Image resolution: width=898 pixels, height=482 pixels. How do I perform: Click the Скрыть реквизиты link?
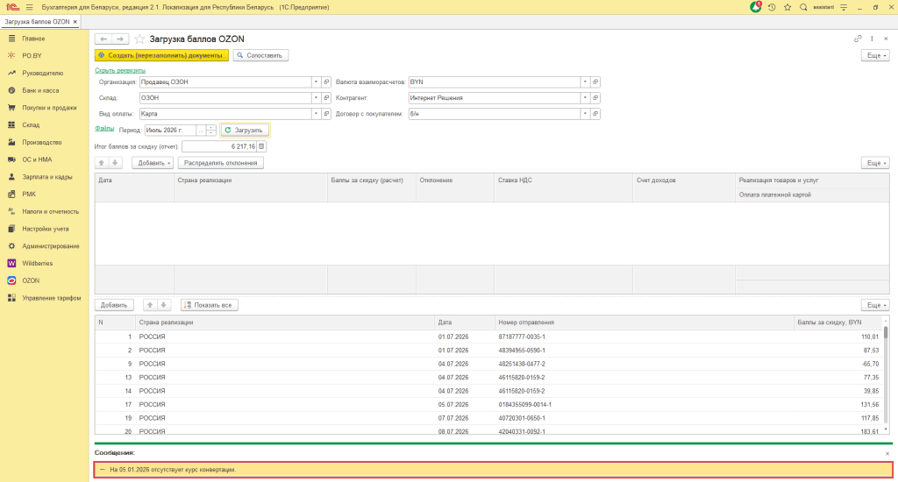point(120,70)
